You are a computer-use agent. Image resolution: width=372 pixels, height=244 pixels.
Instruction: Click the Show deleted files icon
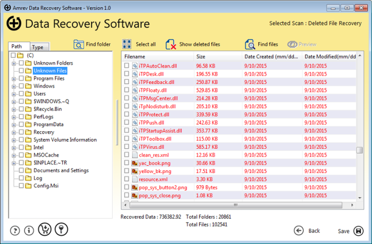[171, 44]
